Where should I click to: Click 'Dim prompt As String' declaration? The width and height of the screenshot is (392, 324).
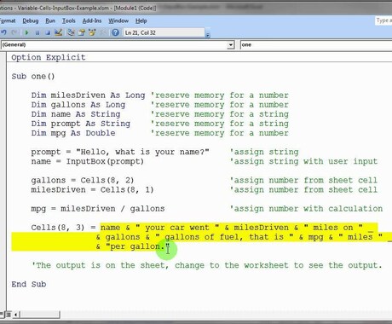[81, 124]
